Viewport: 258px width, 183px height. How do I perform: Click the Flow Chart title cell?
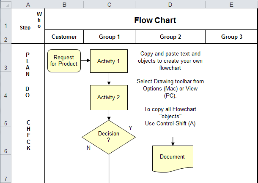click(155, 20)
